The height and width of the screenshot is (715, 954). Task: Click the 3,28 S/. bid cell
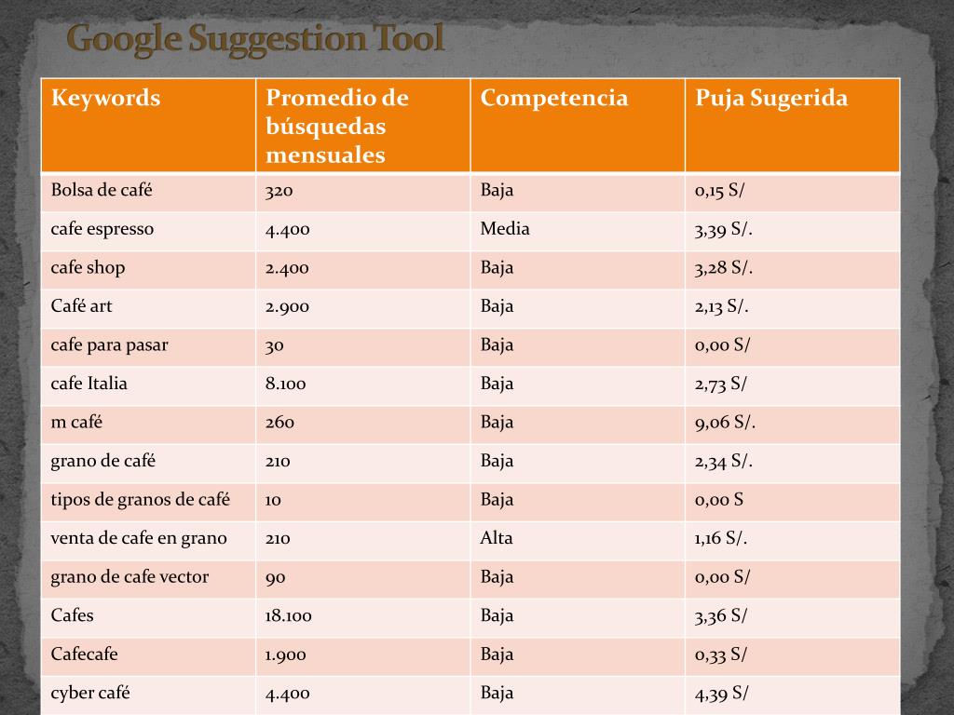pyautogui.click(x=793, y=269)
